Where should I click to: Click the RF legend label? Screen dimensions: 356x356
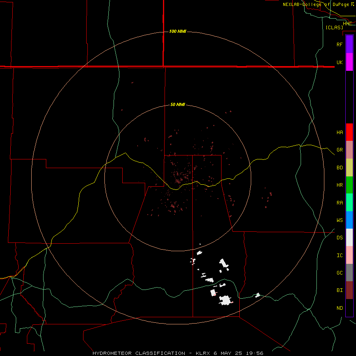coord(340,44)
